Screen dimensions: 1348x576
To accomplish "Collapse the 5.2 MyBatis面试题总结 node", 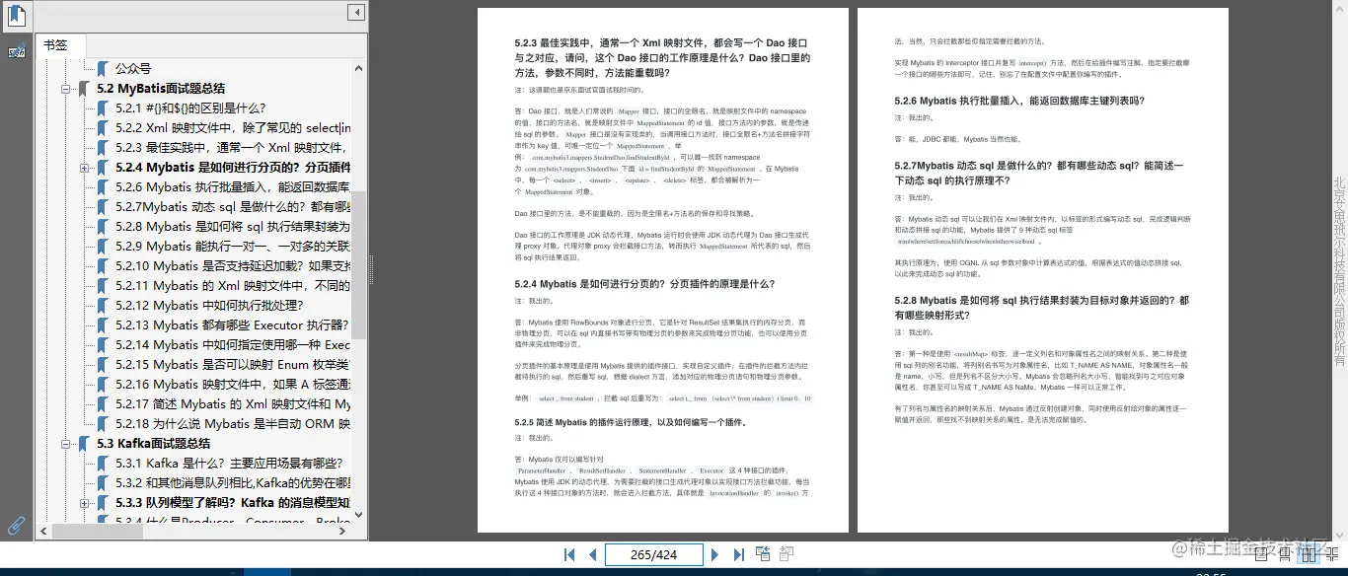I will click(x=67, y=89).
